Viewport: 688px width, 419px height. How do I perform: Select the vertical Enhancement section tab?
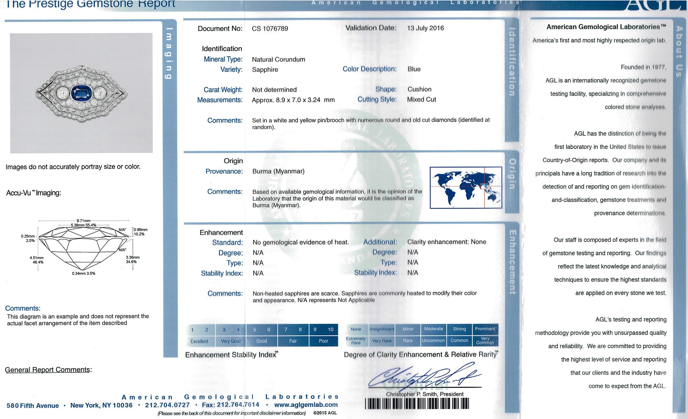[512, 262]
